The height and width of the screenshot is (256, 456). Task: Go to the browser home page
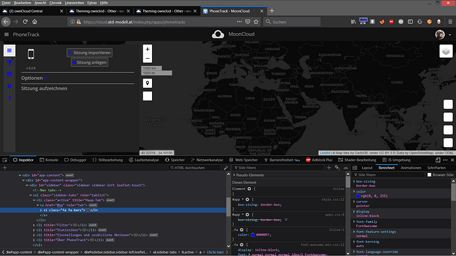pos(34,22)
